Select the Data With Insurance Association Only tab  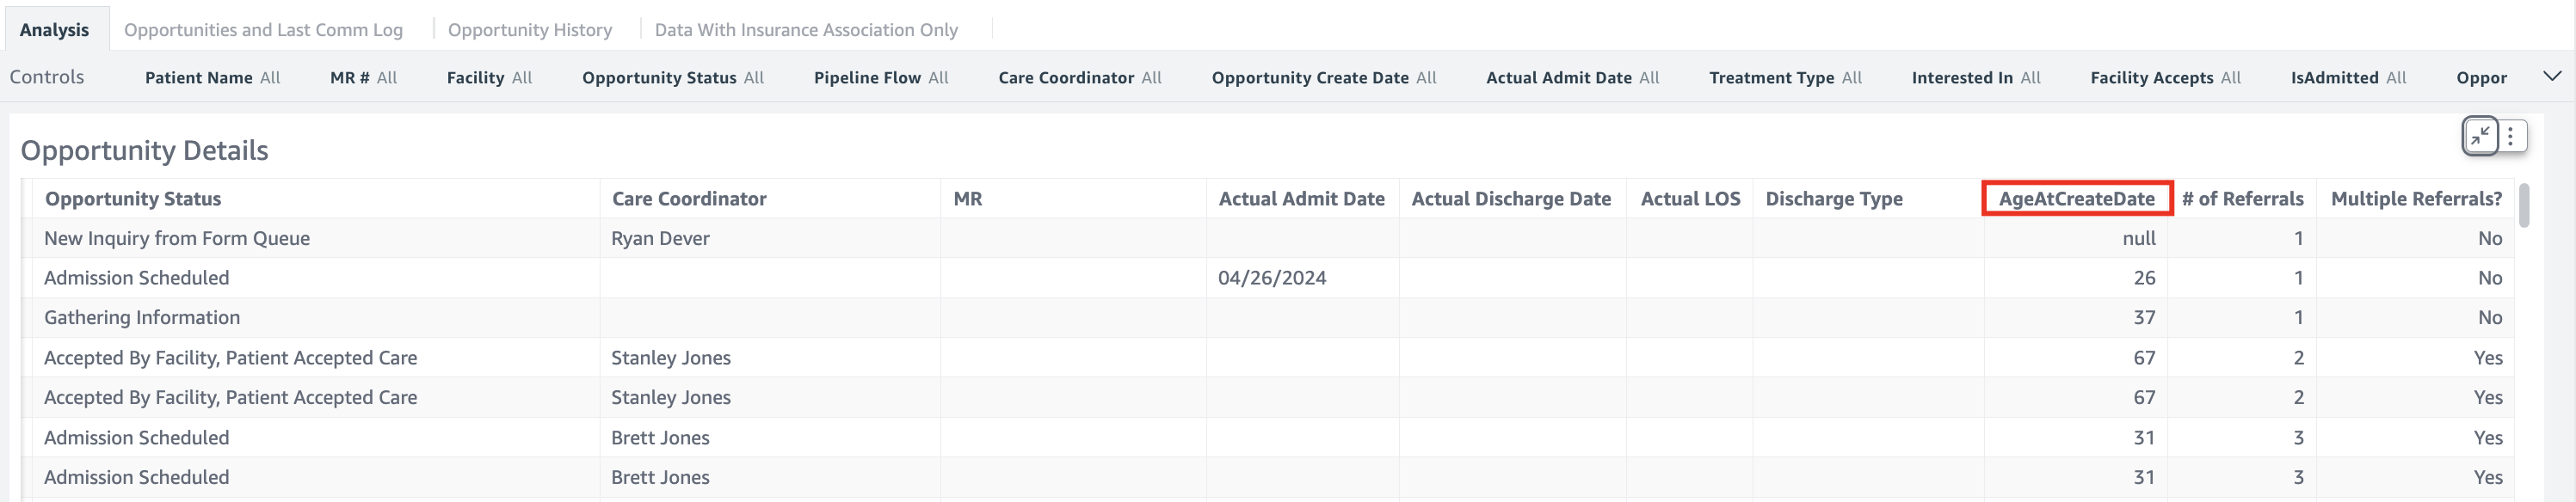[805, 30]
